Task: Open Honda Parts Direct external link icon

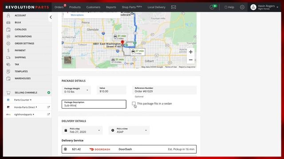Action: [x=48, y=107]
